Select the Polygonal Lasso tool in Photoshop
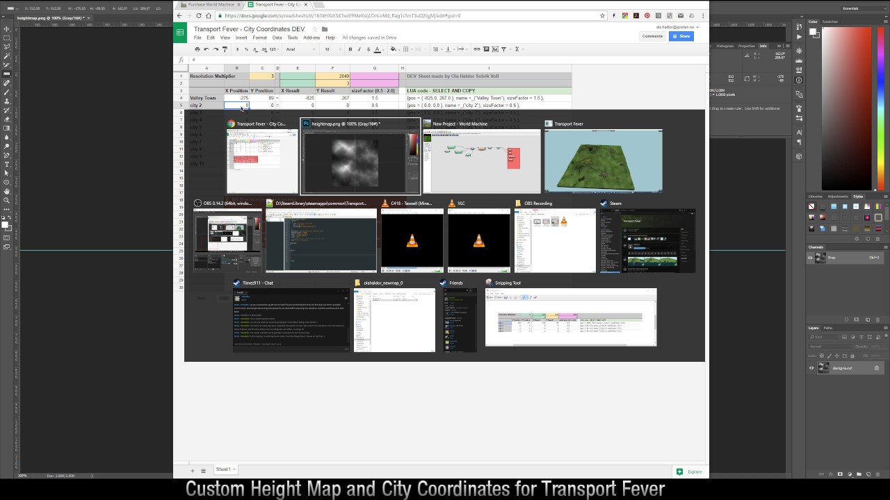The image size is (890, 500). [x=7, y=47]
